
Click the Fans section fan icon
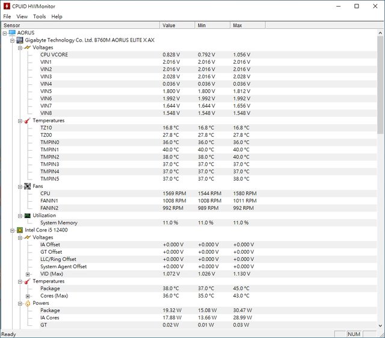pos(27,186)
